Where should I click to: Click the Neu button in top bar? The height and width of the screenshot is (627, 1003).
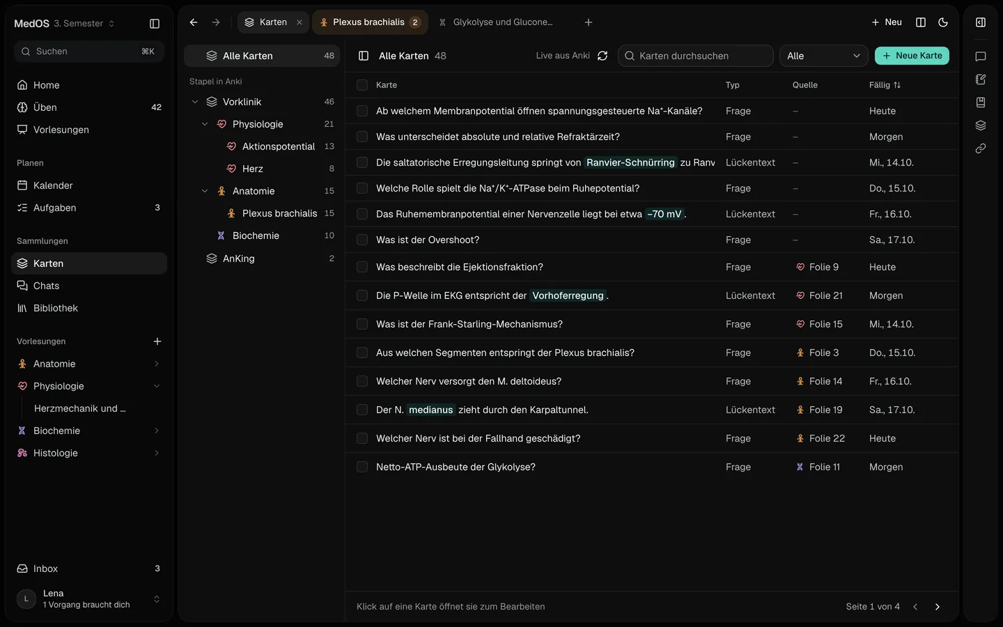tap(887, 22)
